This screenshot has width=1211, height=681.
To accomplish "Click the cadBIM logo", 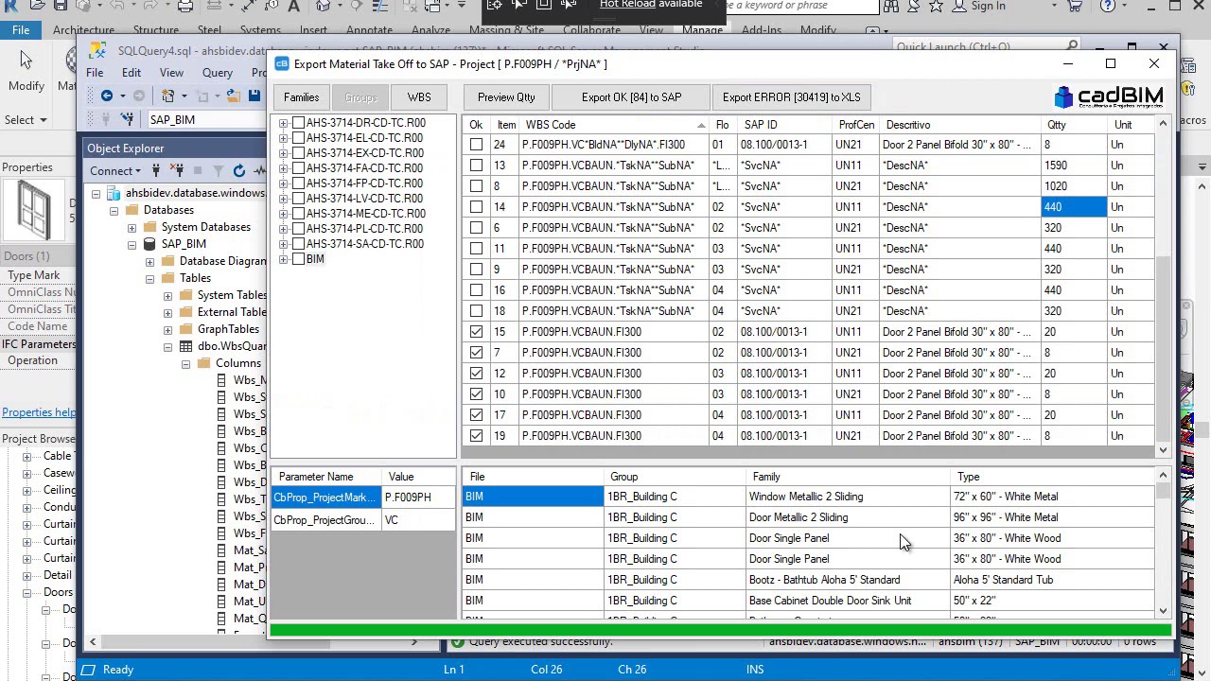I will coord(1109,96).
